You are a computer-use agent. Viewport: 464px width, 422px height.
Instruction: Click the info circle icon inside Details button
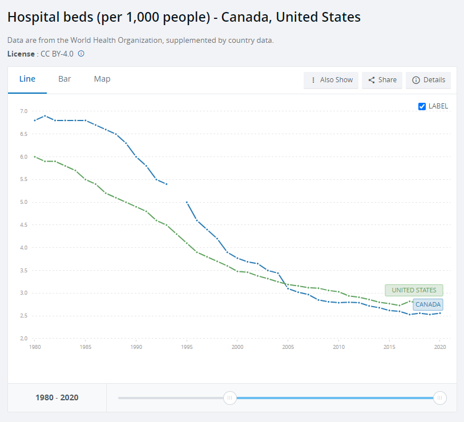[x=415, y=80]
